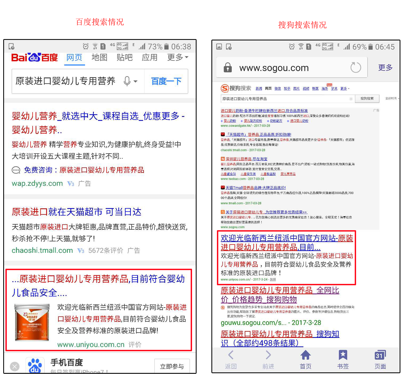Open Sogou 新闻 category
Image resolution: width=405 pixels, height=374 pixels.
[x=259, y=89]
